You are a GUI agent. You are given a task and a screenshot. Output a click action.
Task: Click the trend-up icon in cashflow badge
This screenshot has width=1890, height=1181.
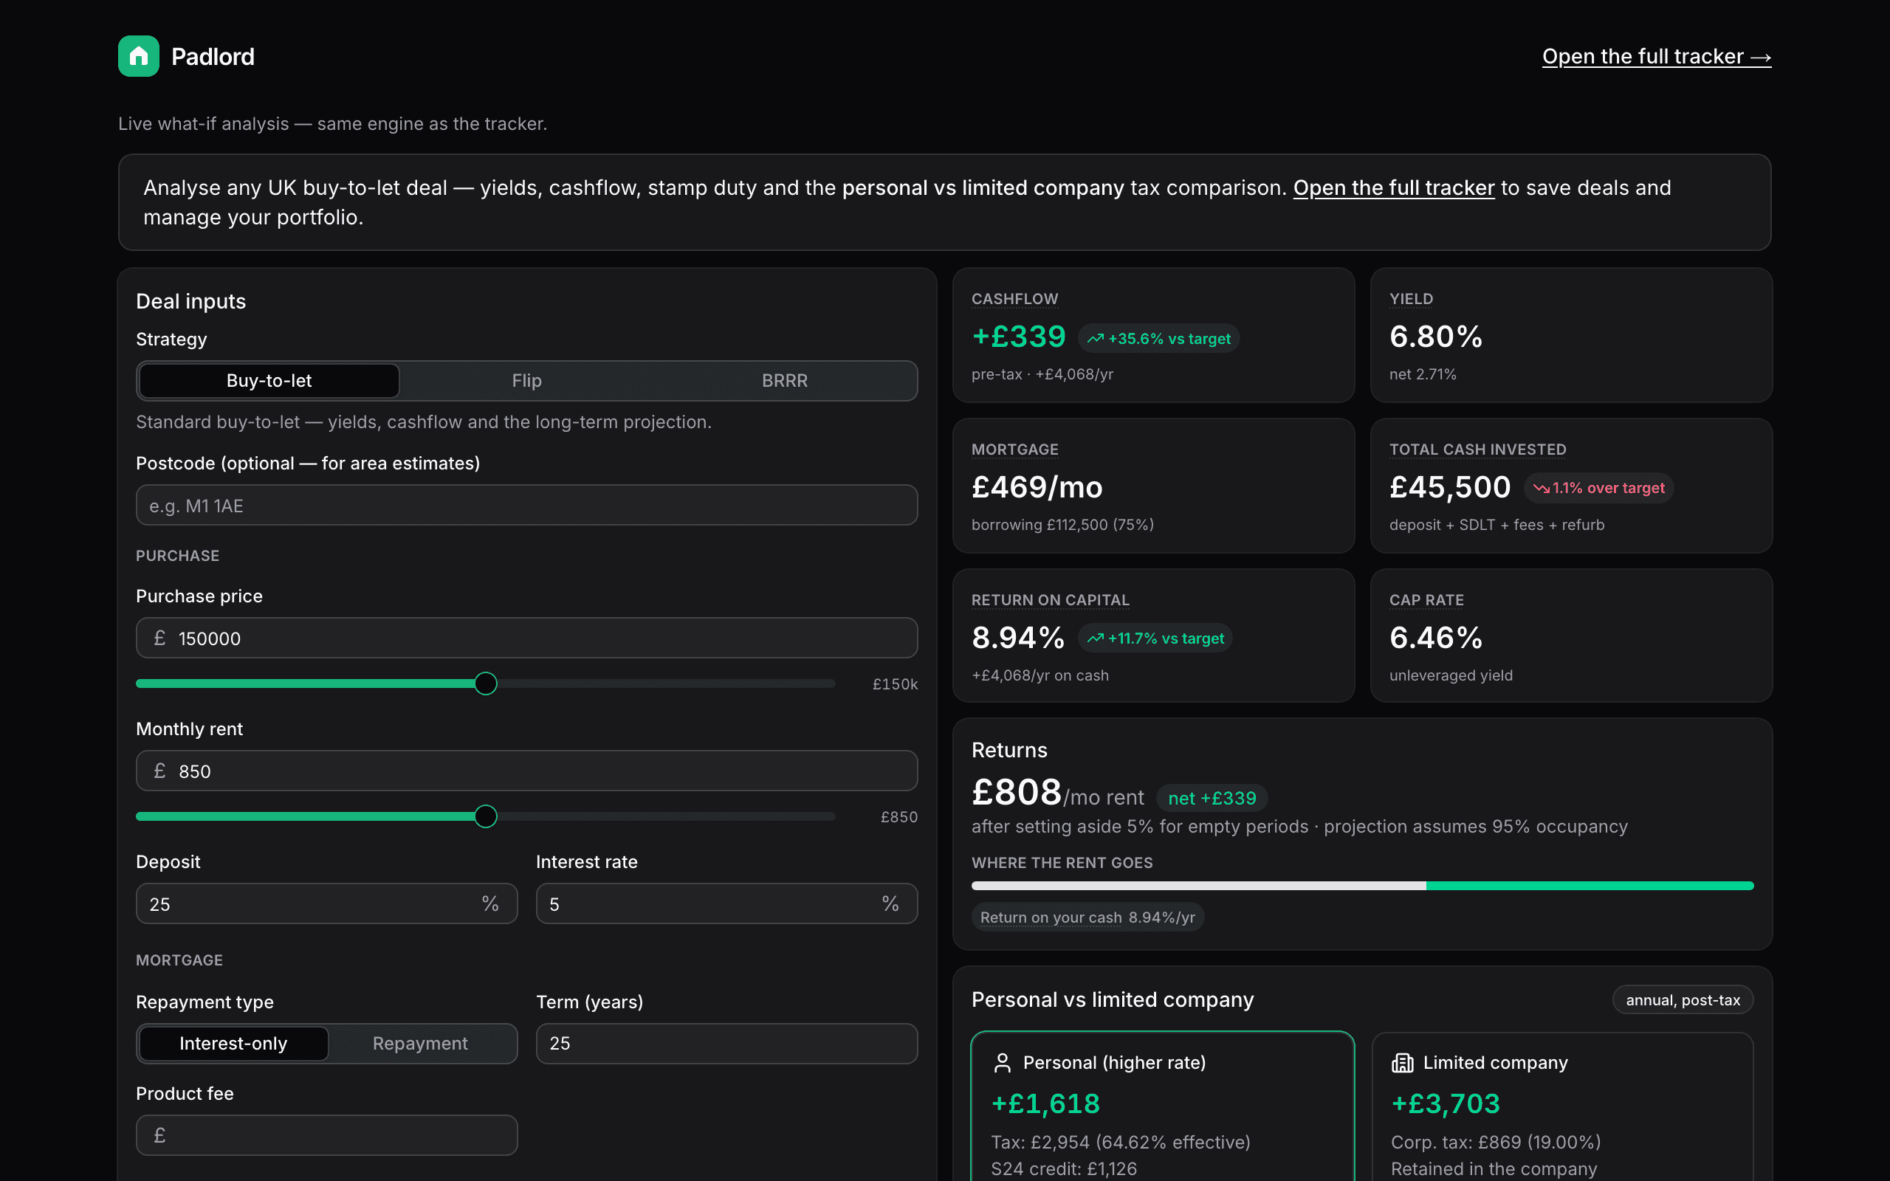coord(1095,338)
